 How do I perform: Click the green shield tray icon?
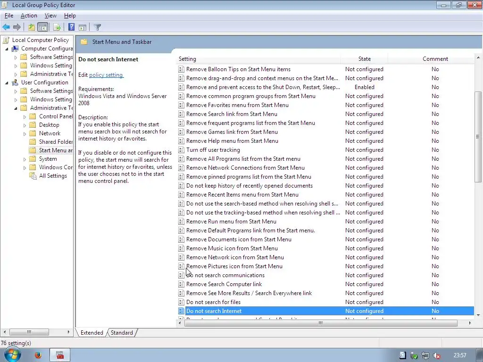pyautogui.click(x=414, y=356)
